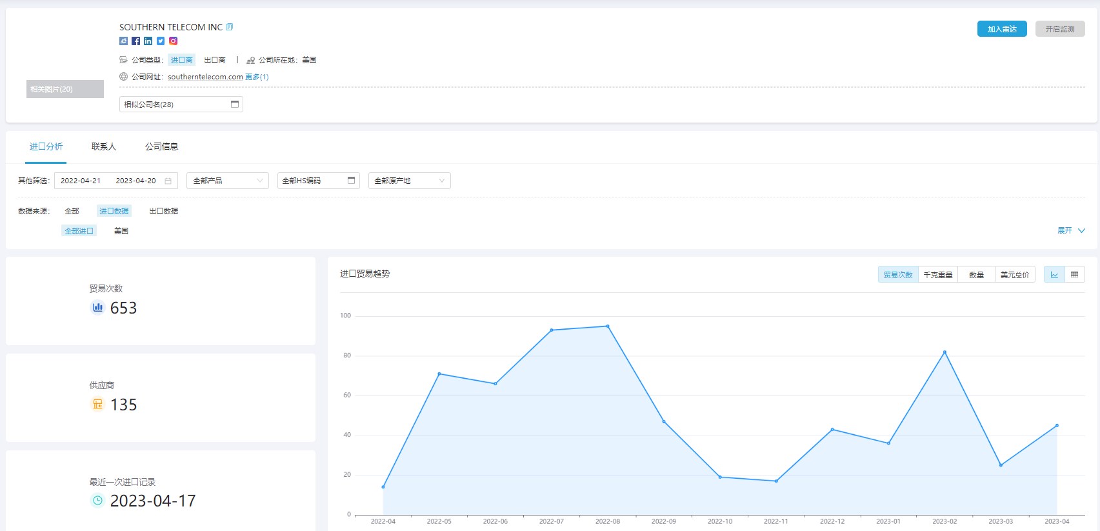The width and height of the screenshot is (1100, 531).
Task: Click 更多(1) websites link
Action: pyautogui.click(x=257, y=77)
